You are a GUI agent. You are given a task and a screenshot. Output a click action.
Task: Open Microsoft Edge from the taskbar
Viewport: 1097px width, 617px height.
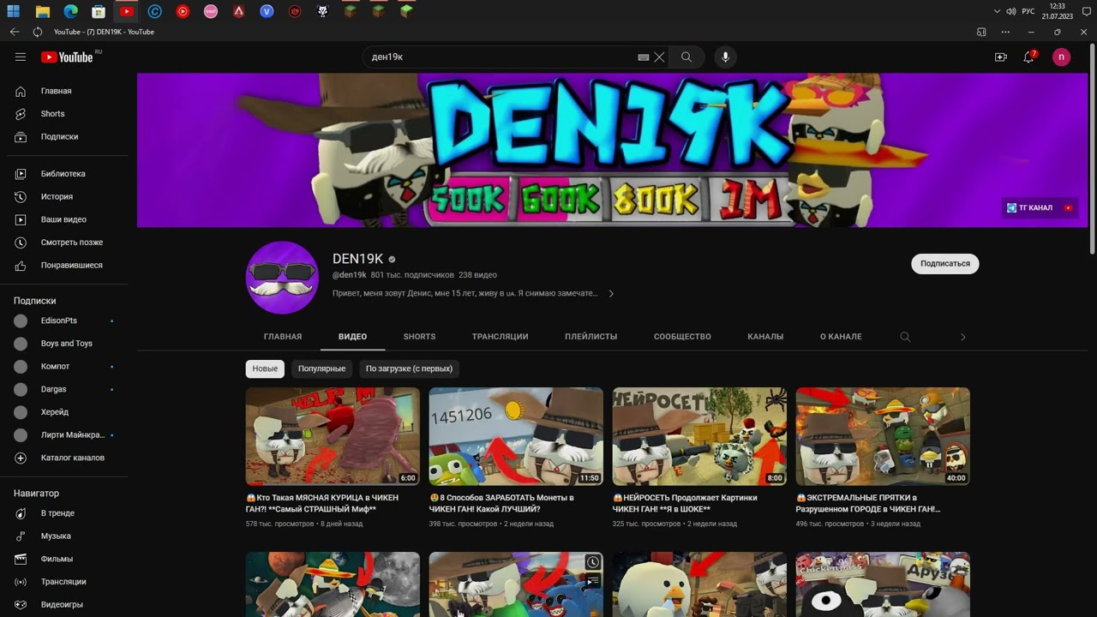click(x=70, y=11)
